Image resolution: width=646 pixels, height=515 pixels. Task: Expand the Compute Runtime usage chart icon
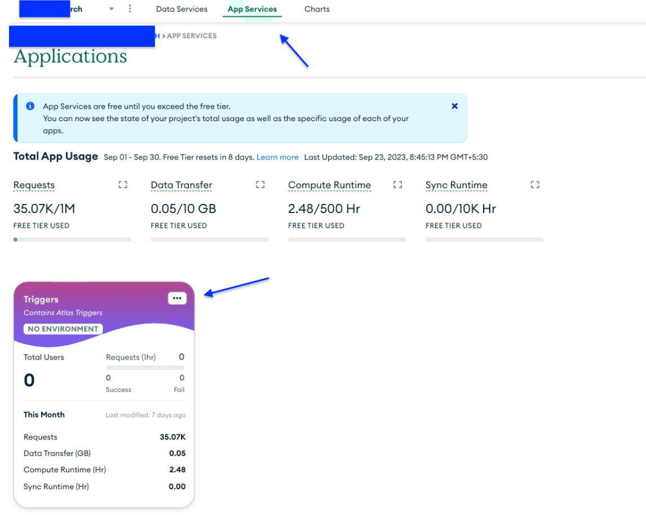click(x=397, y=185)
